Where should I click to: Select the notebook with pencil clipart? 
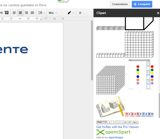pos(111,106)
